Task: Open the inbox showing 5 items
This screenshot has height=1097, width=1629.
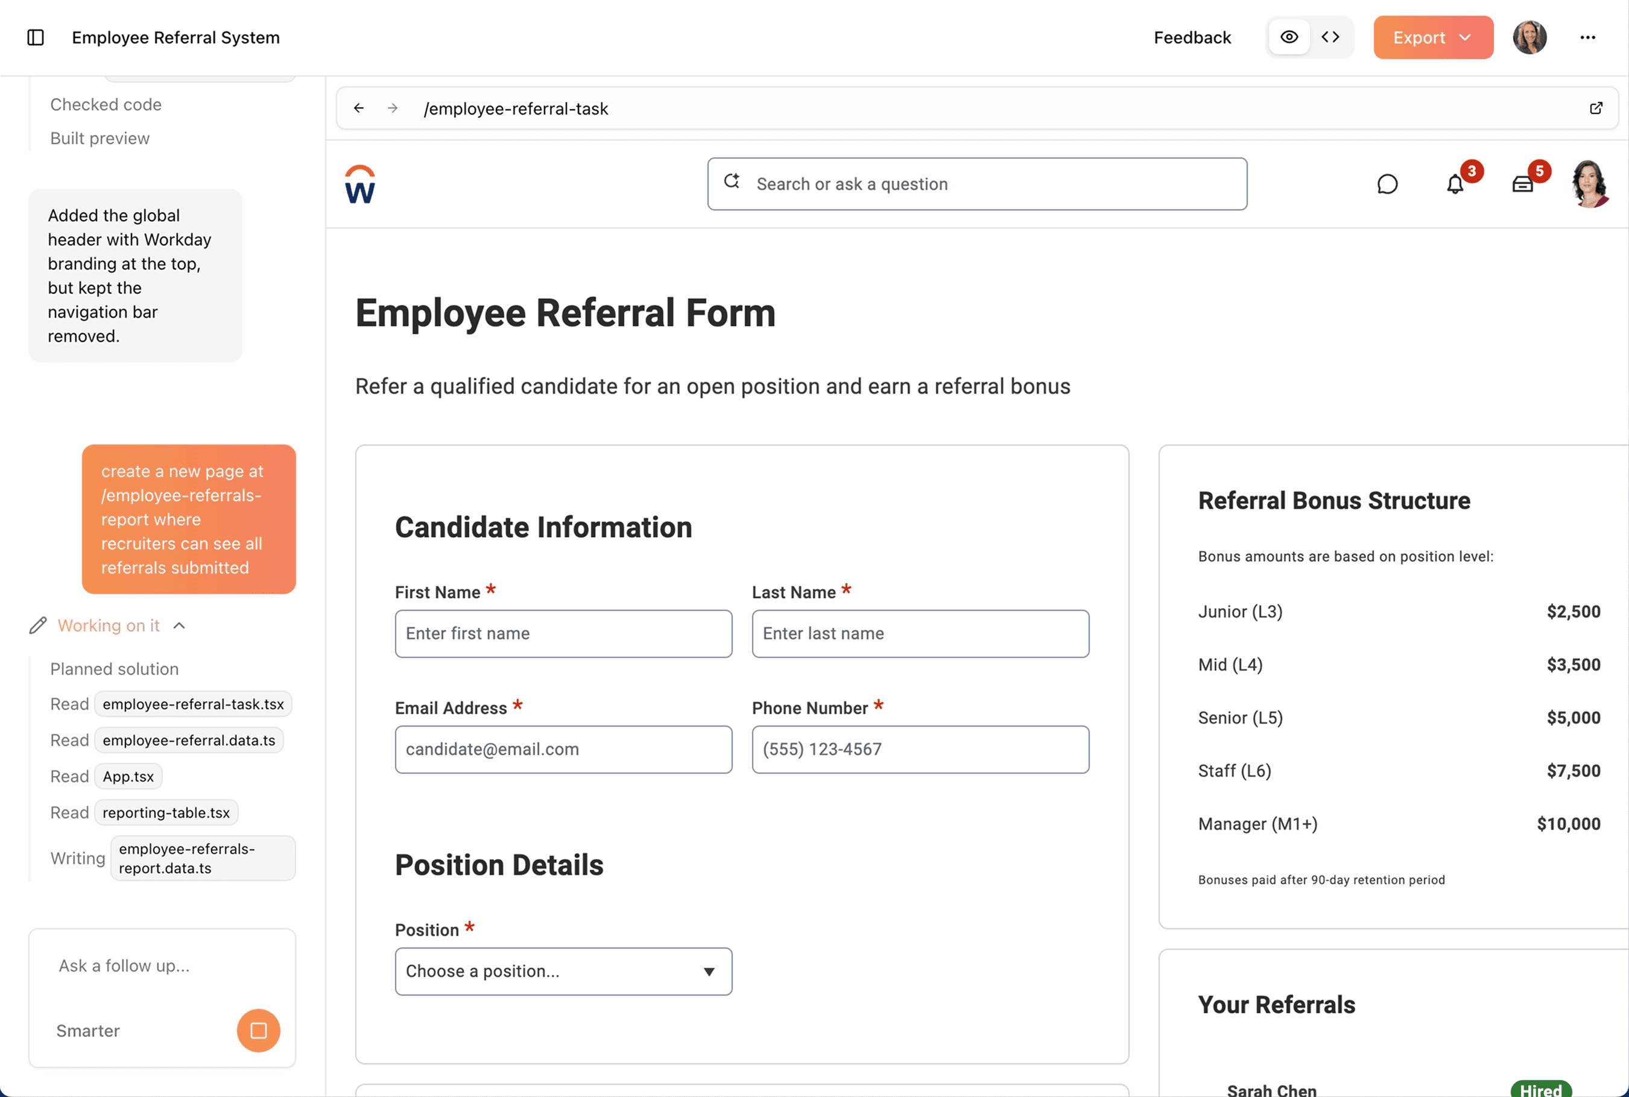Action: click(x=1523, y=184)
